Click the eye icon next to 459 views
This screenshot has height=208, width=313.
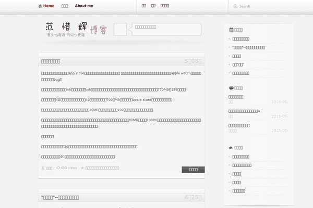point(58,168)
